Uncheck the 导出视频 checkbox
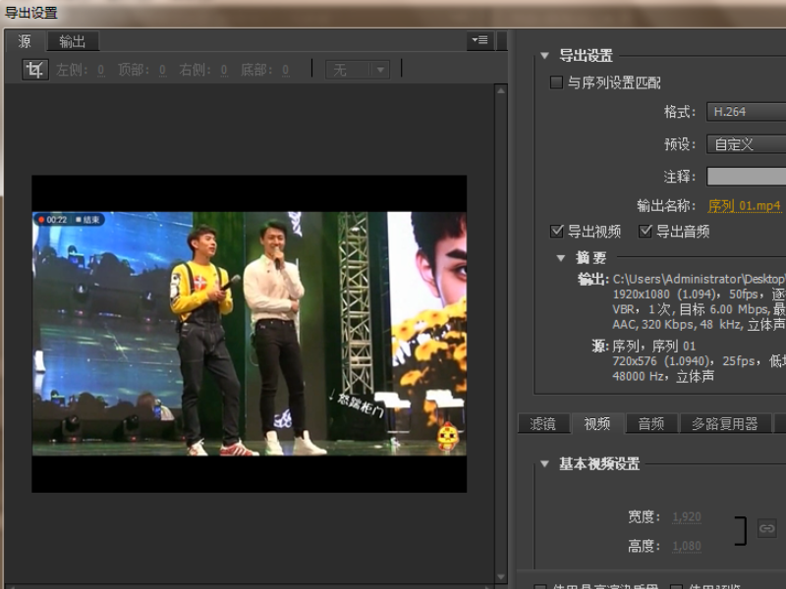Screen dimensions: 786x589 pyautogui.click(x=557, y=232)
